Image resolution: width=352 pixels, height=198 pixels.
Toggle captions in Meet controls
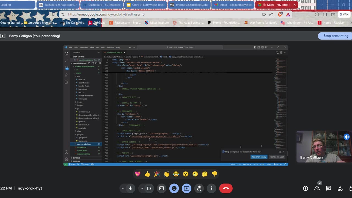click(162, 188)
